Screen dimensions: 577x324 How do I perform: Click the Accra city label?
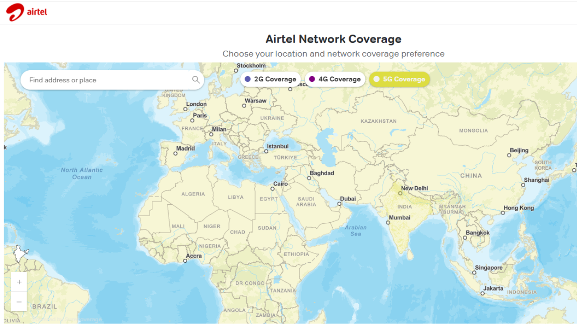pyautogui.click(x=194, y=256)
